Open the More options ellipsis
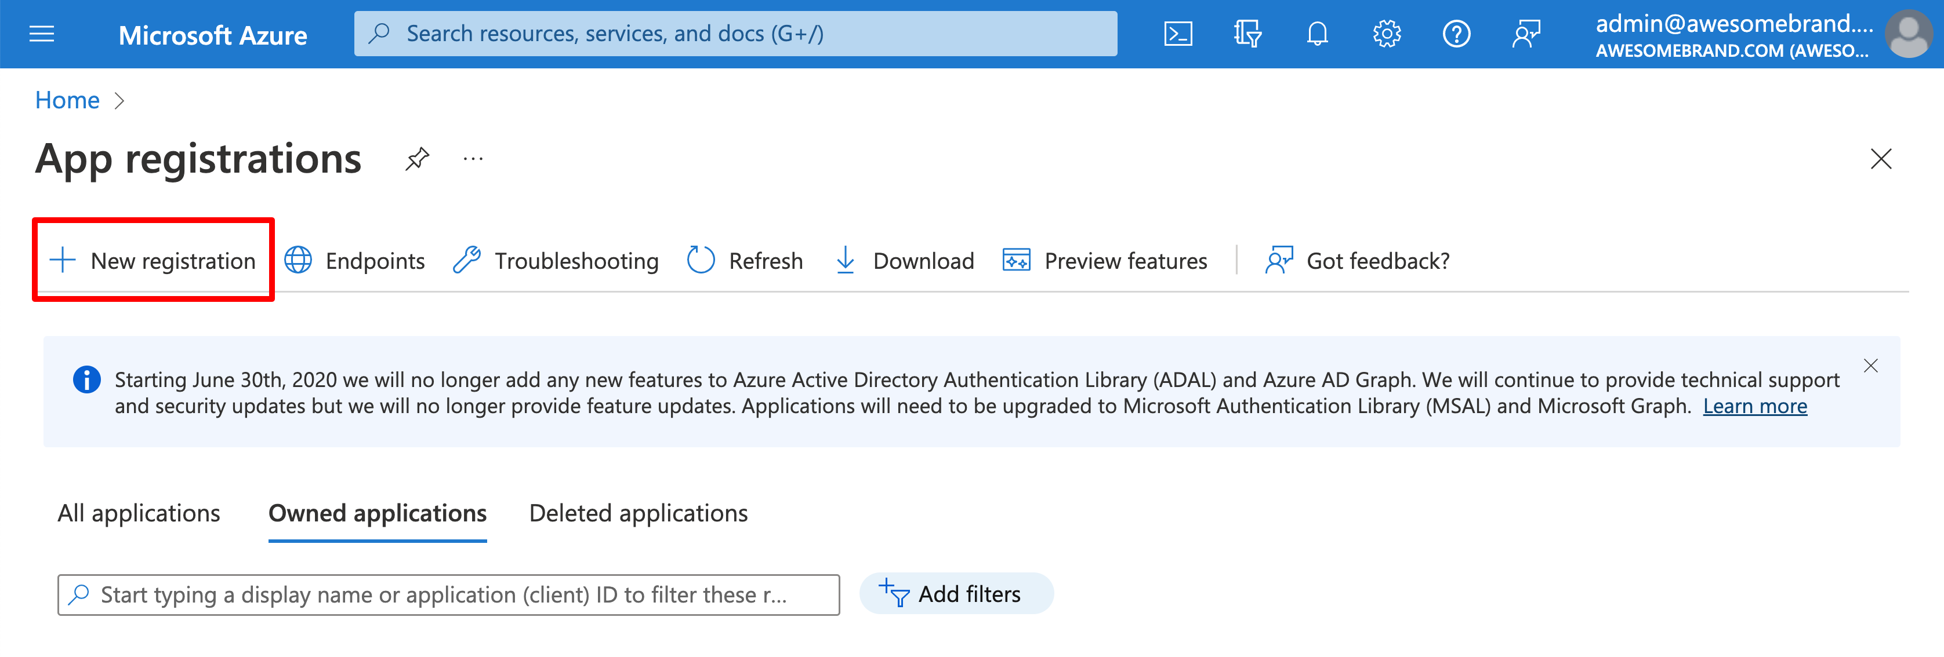Image resolution: width=1944 pixels, height=657 pixels. click(x=473, y=159)
